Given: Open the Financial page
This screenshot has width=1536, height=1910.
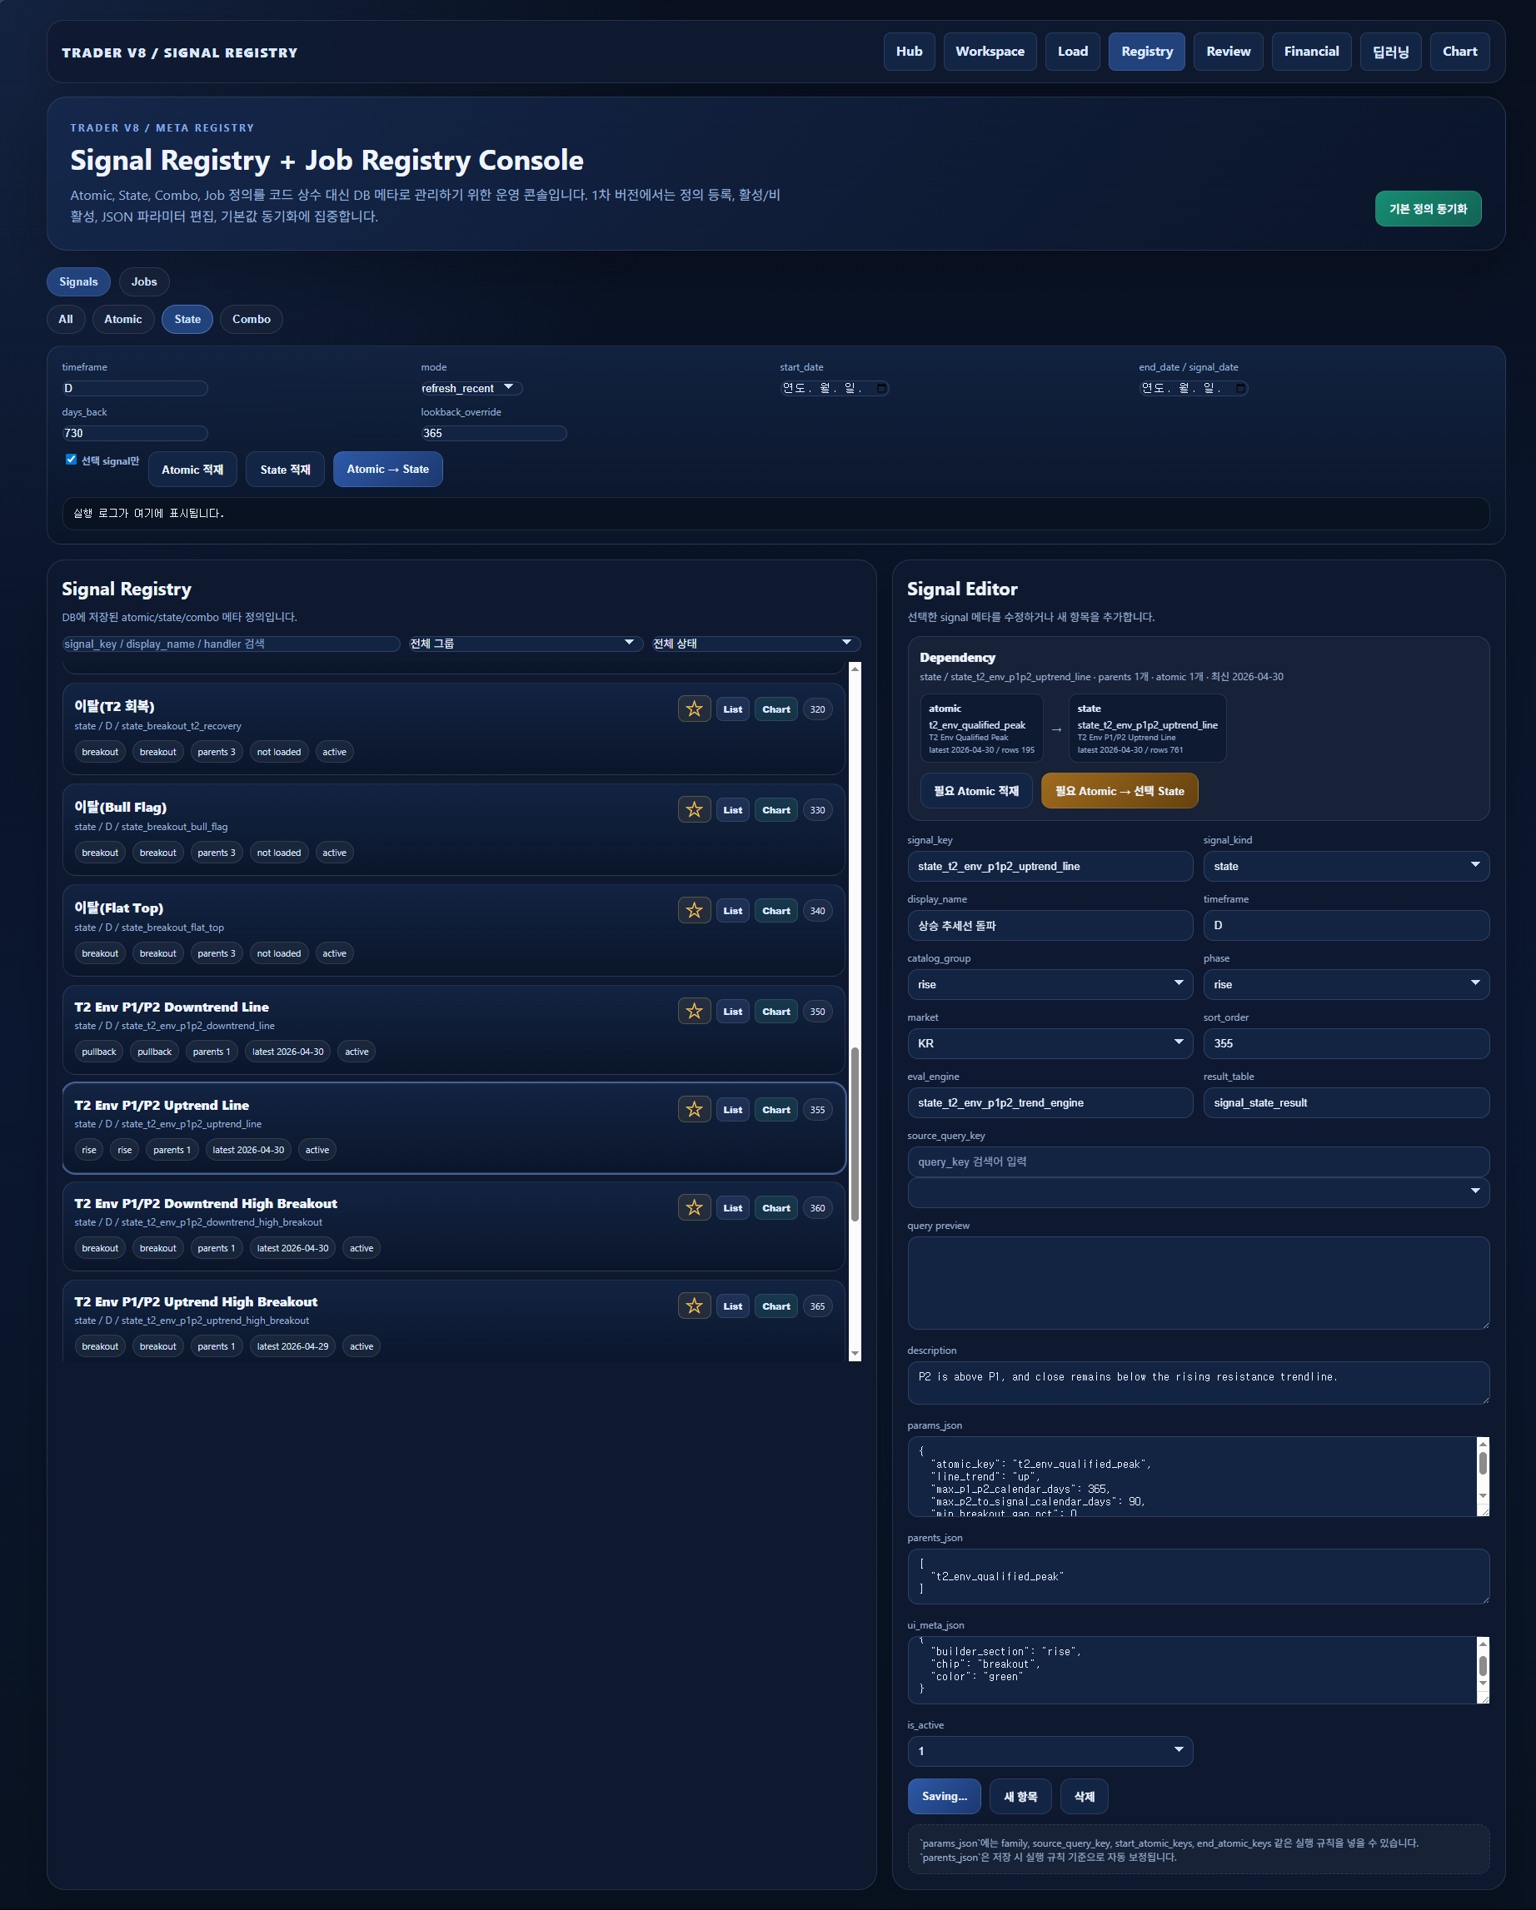Looking at the screenshot, I should [x=1311, y=52].
